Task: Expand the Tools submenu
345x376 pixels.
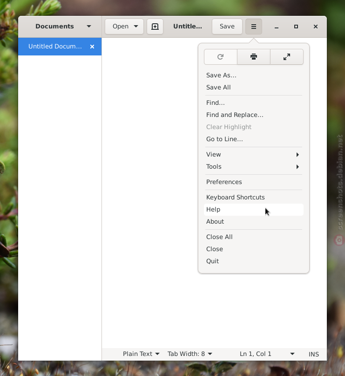Action: (253, 167)
